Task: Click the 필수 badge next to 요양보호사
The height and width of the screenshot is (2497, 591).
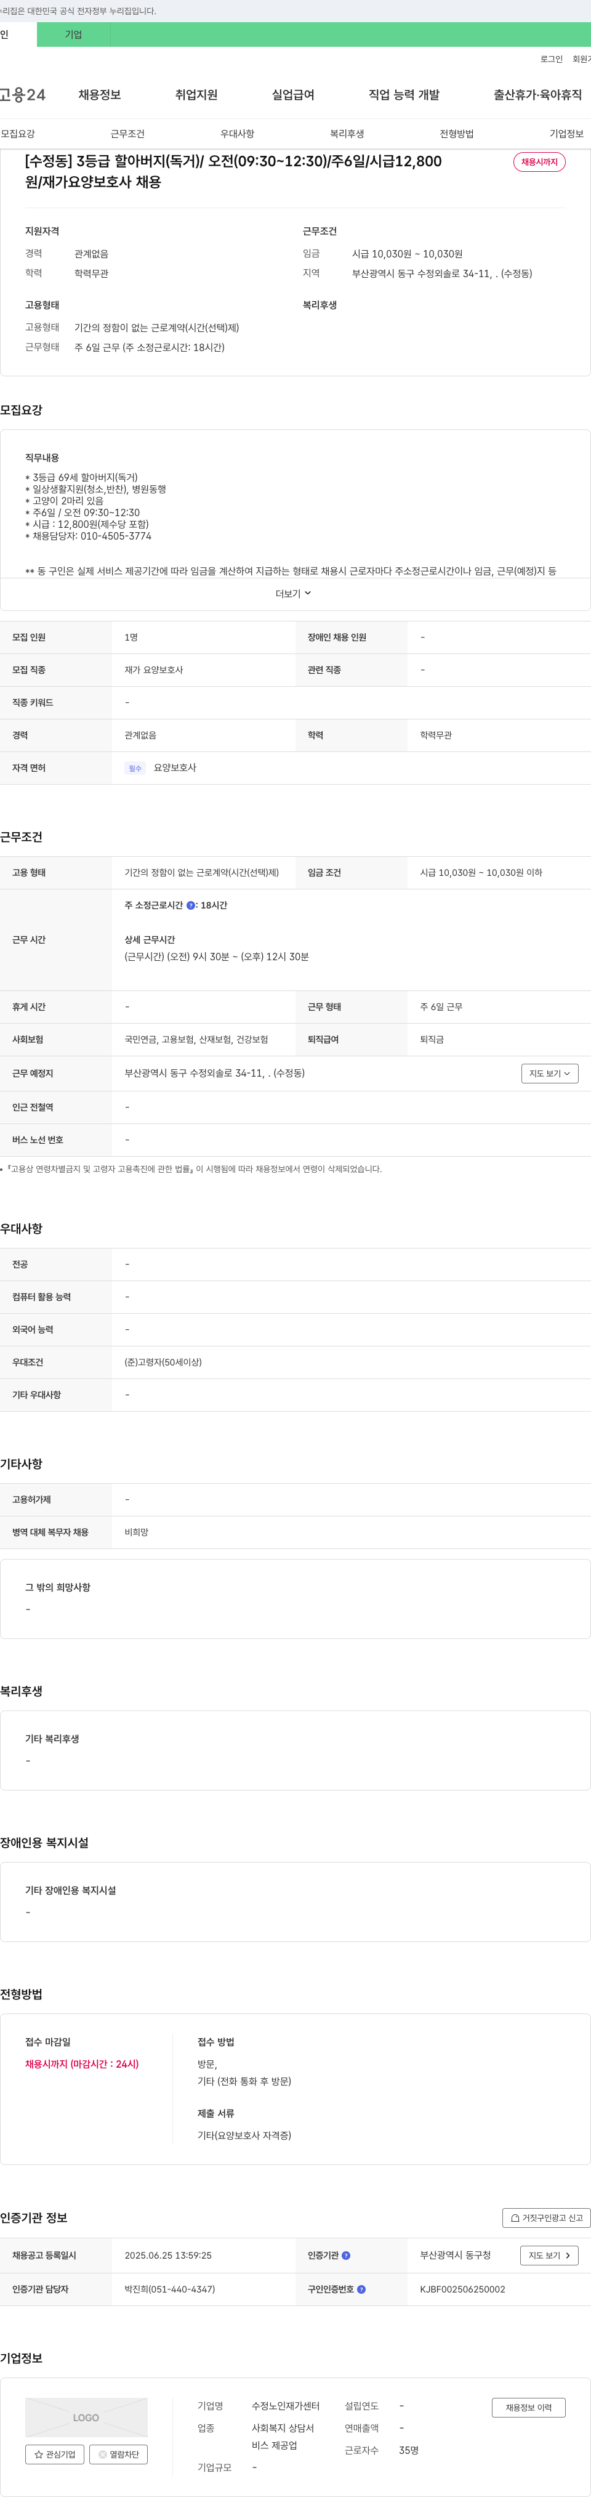Action: pos(135,767)
